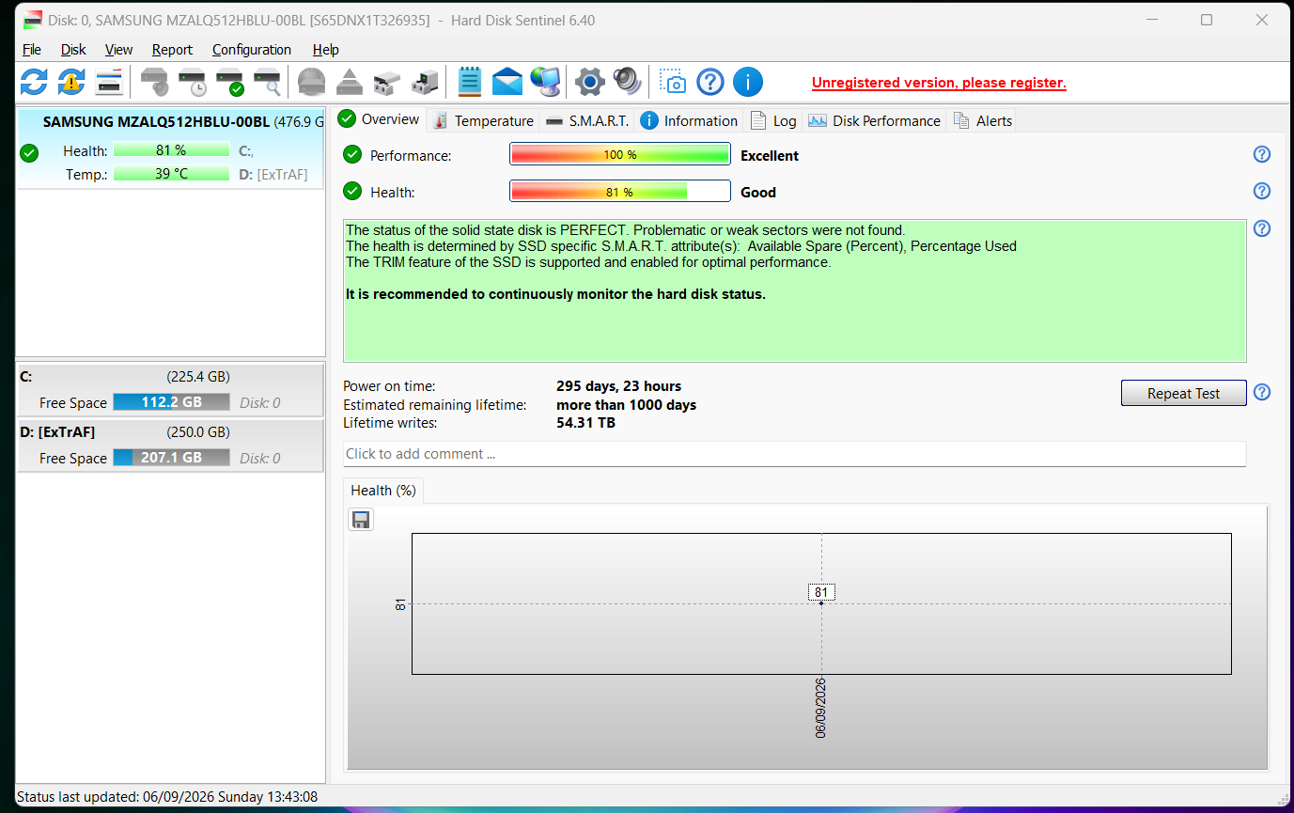Click the camera screenshot capture icon
The width and height of the screenshot is (1294, 813).
[x=673, y=83]
